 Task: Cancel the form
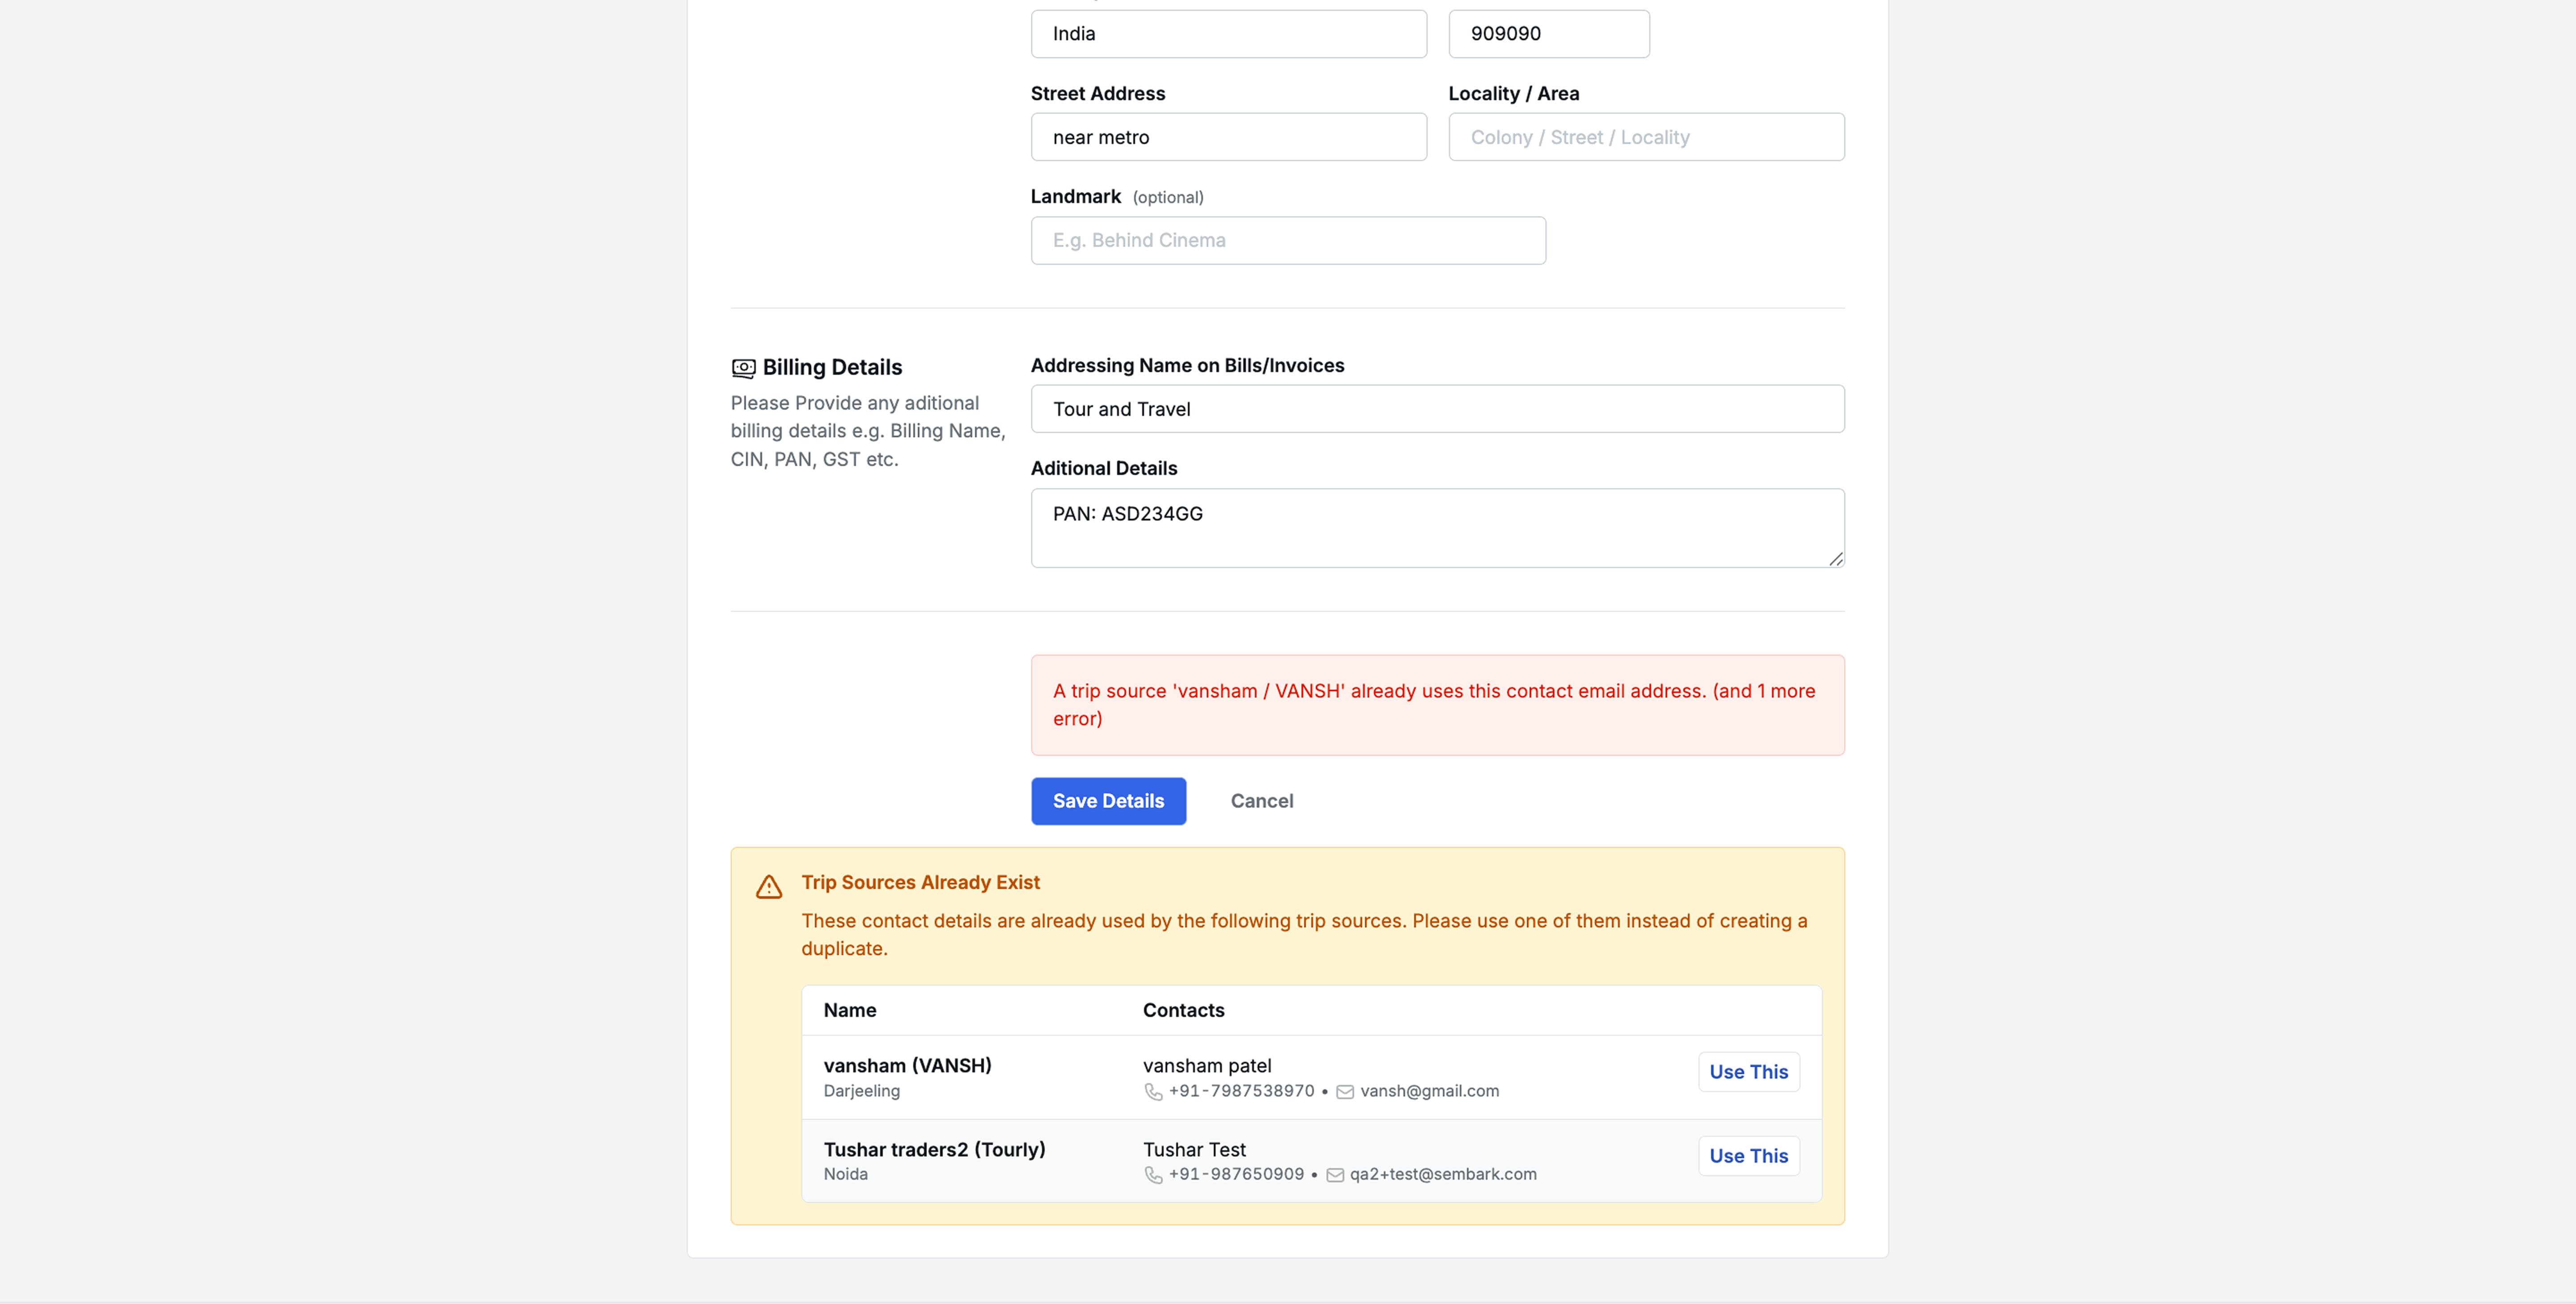point(1262,801)
